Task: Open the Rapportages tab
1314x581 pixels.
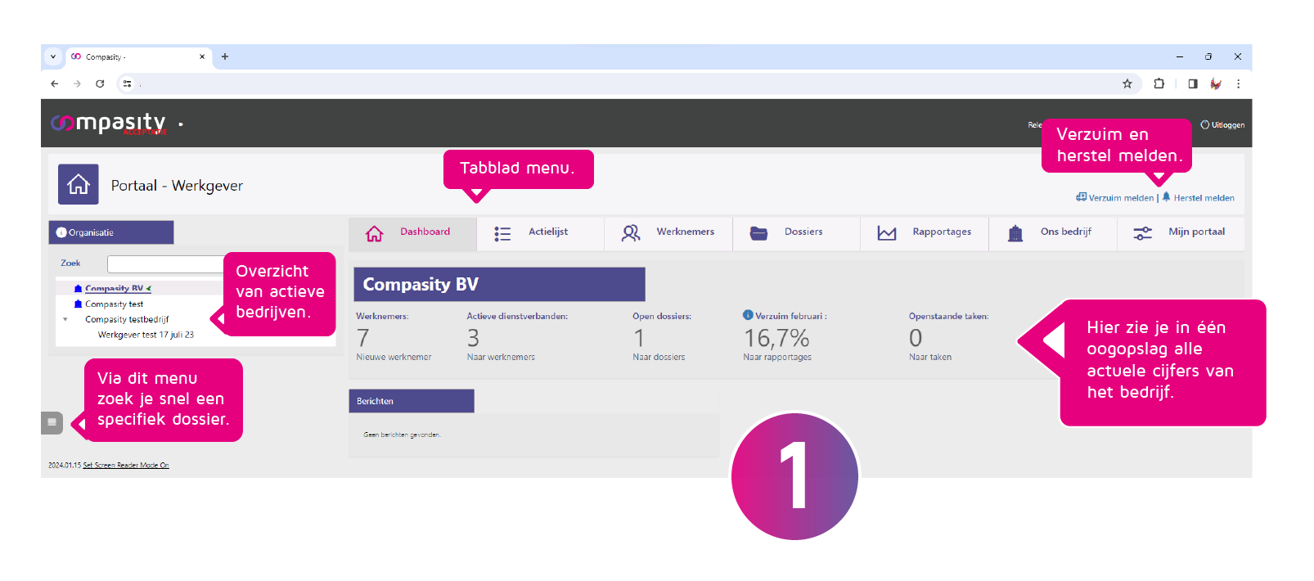Action: tap(925, 233)
